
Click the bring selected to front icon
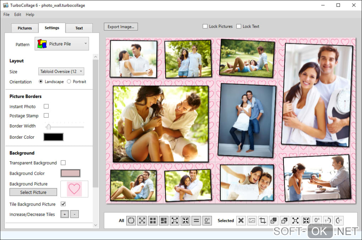(274, 221)
